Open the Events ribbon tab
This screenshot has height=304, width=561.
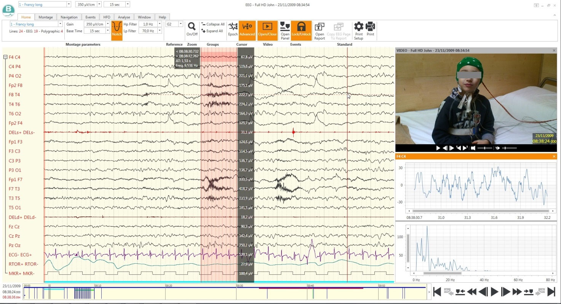click(90, 17)
